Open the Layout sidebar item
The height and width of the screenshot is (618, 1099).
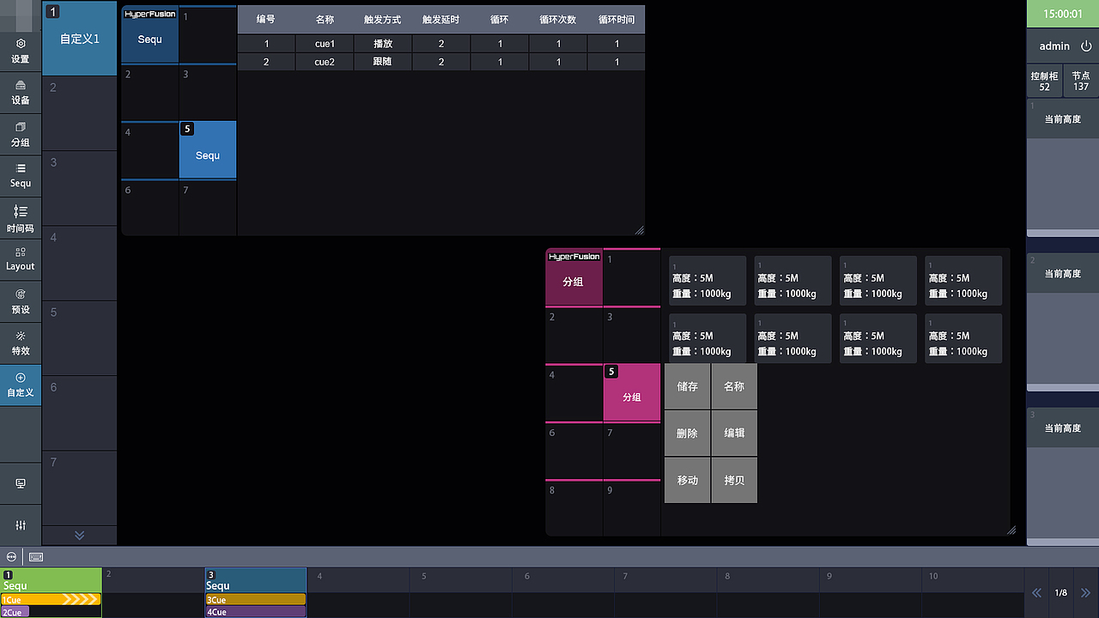click(21, 259)
